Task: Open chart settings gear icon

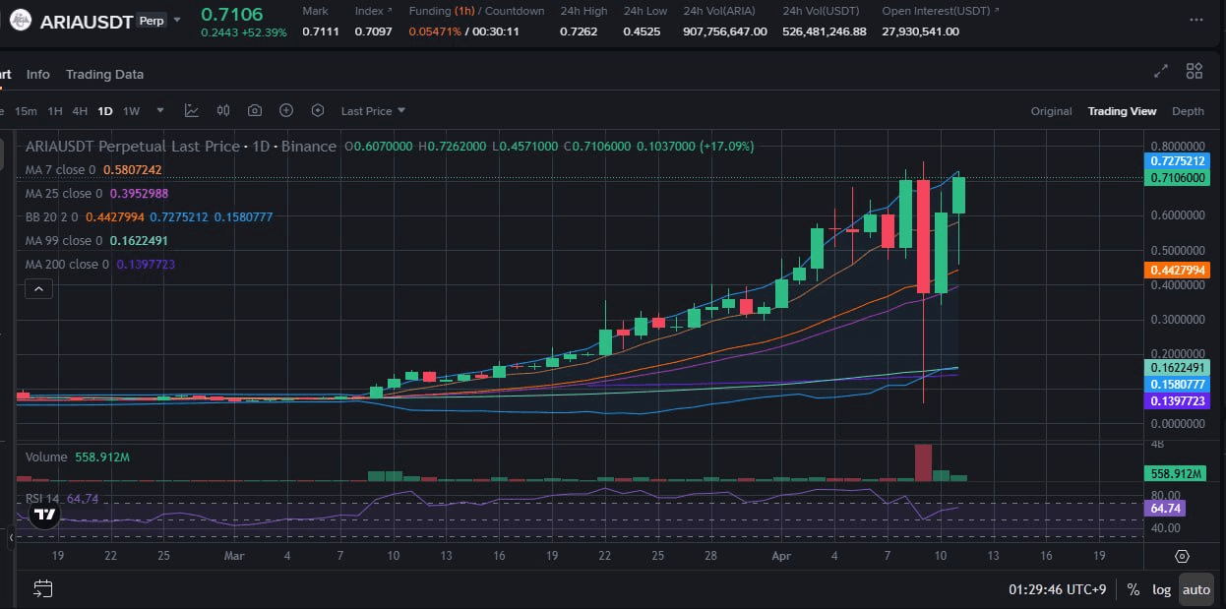Action: pos(318,110)
